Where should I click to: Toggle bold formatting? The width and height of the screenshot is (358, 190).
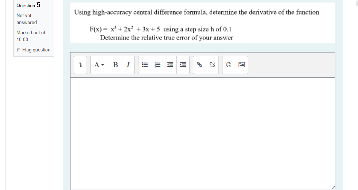click(x=115, y=65)
